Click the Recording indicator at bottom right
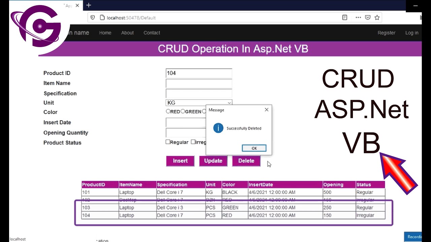431x242 pixels. tap(413, 237)
